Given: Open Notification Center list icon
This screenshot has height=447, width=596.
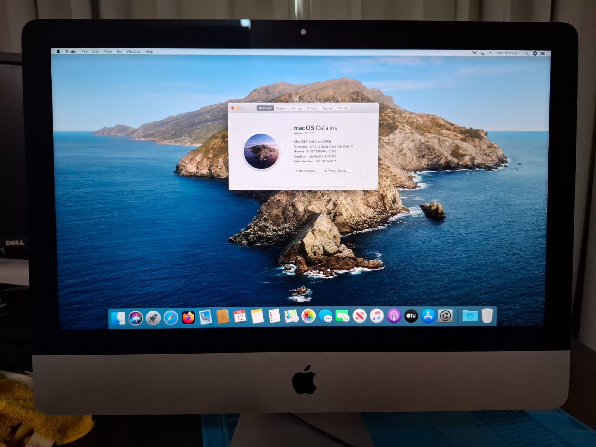Looking at the screenshot, I should point(543,54).
